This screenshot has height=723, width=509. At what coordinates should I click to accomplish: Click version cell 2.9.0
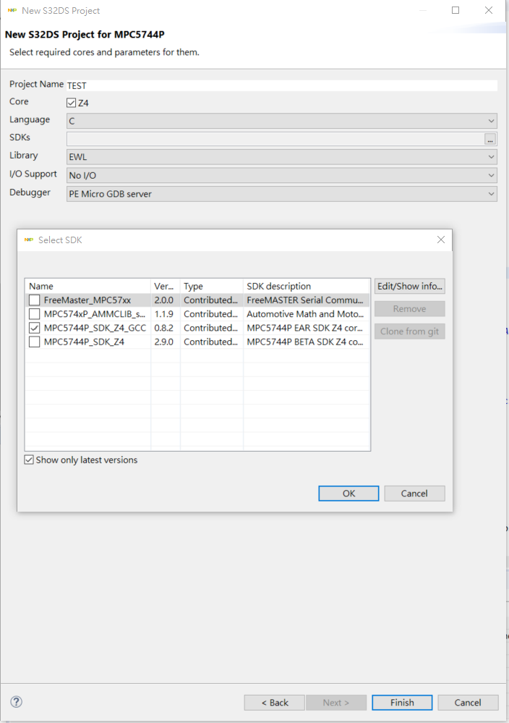coord(164,342)
